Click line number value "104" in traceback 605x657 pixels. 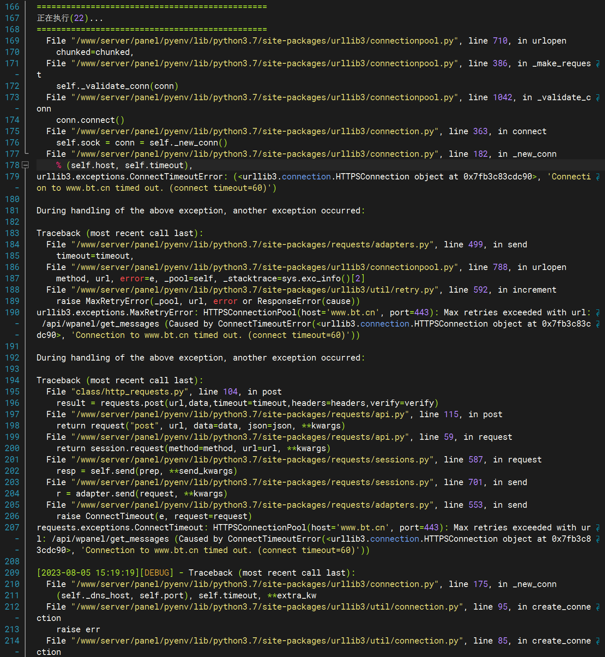coord(230,392)
